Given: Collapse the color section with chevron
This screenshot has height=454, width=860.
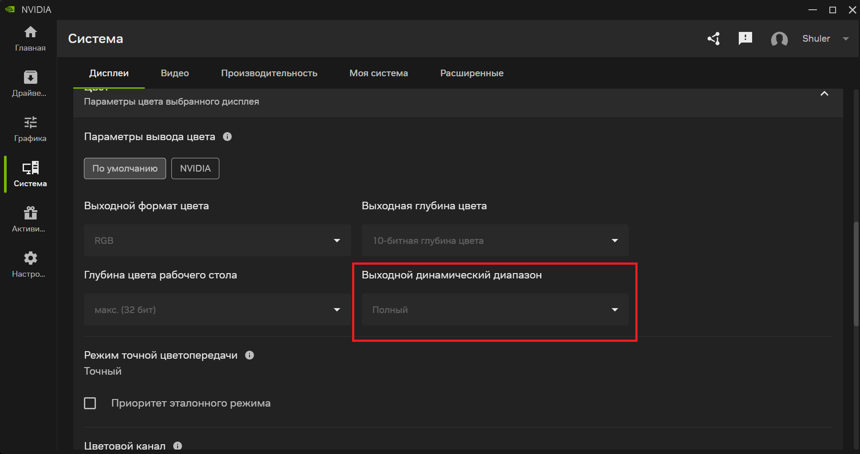Looking at the screenshot, I should pos(824,94).
